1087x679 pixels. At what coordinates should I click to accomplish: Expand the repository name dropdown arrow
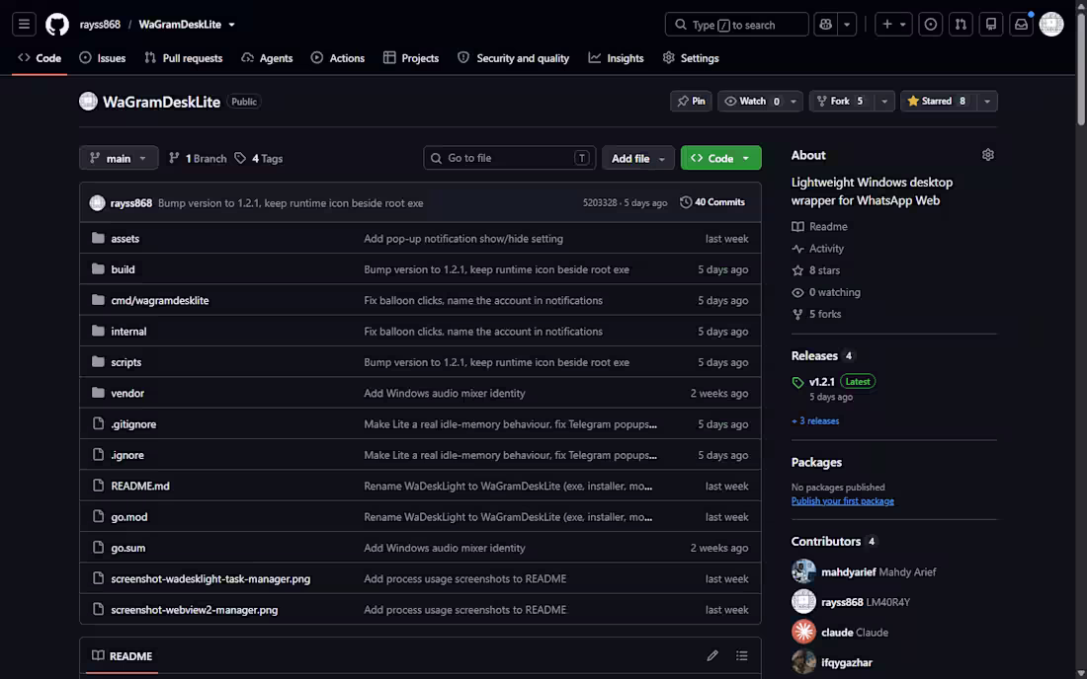pos(231,25)
